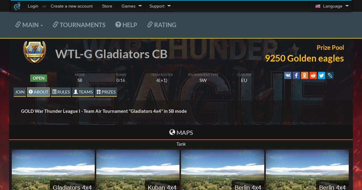Click the Gaijin logo icon

17,6
